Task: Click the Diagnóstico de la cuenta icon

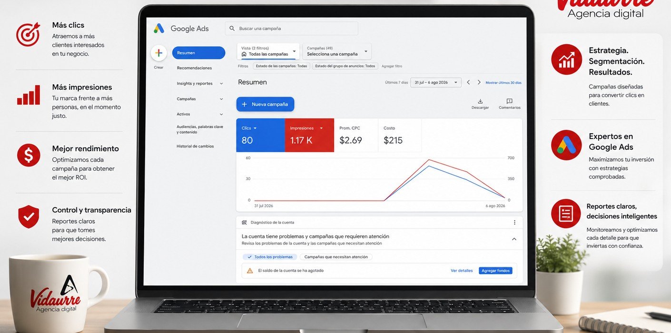Action: [244, 222]
